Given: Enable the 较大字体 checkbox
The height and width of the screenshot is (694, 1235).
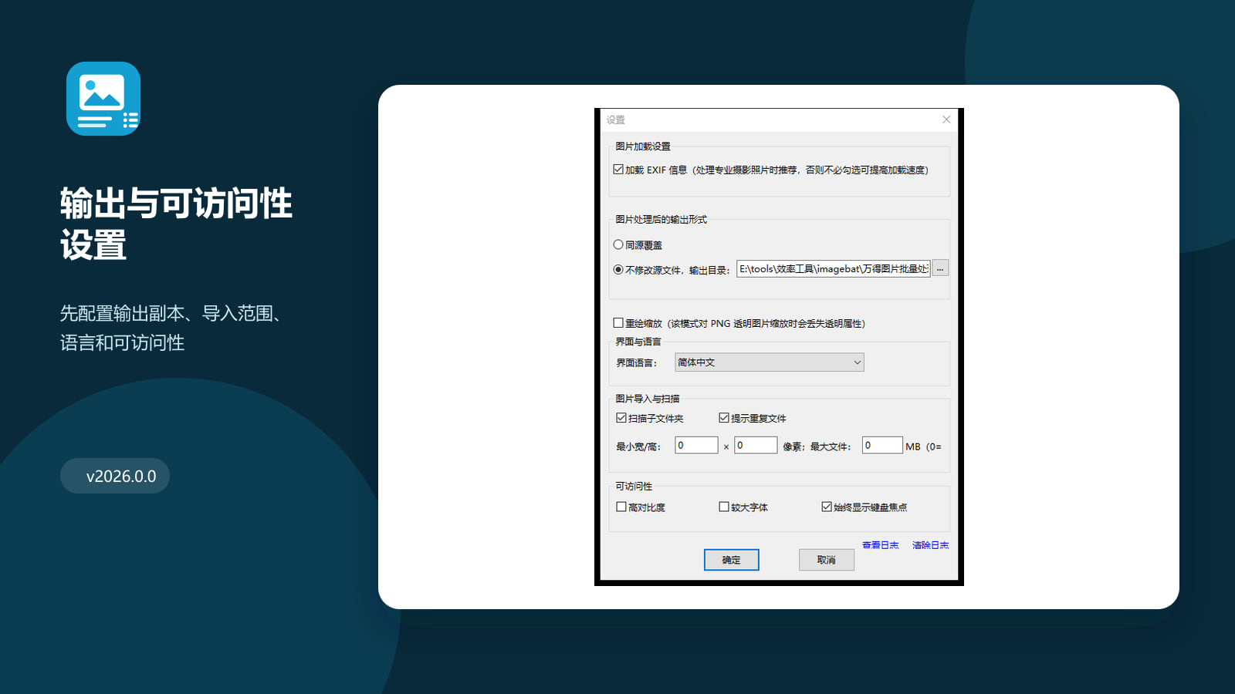Looking at the screenshot, I should 724,507.
